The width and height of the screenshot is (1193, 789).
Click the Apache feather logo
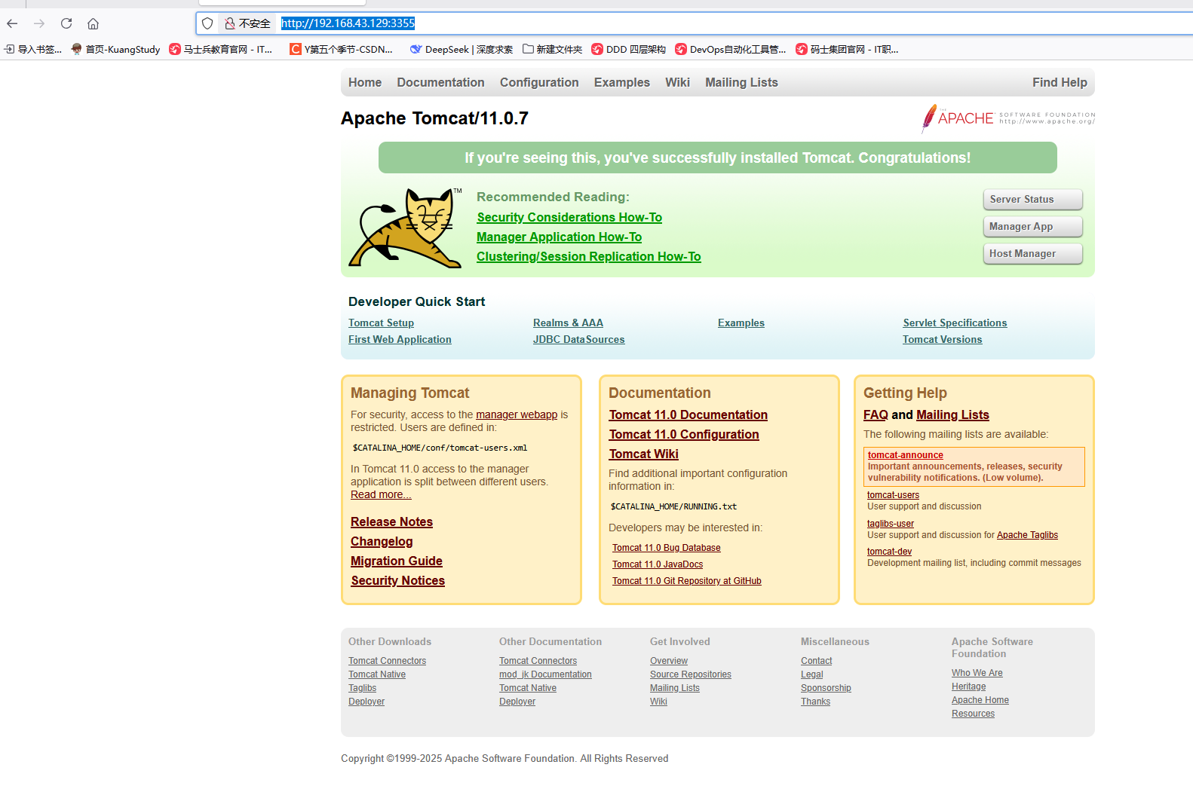point(1007,118)
